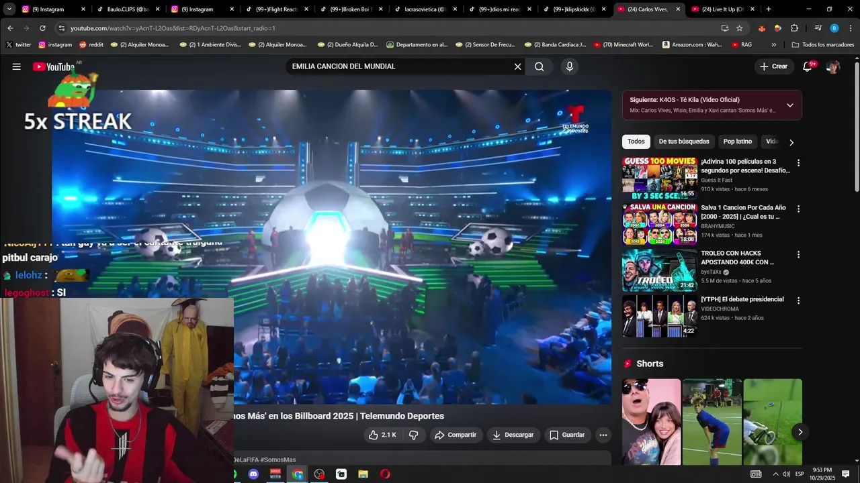This screenshot has width=860, height=483.
Task: Open Chrome three-dot menu
Action: pyautogui.click(x=850, y=28)
